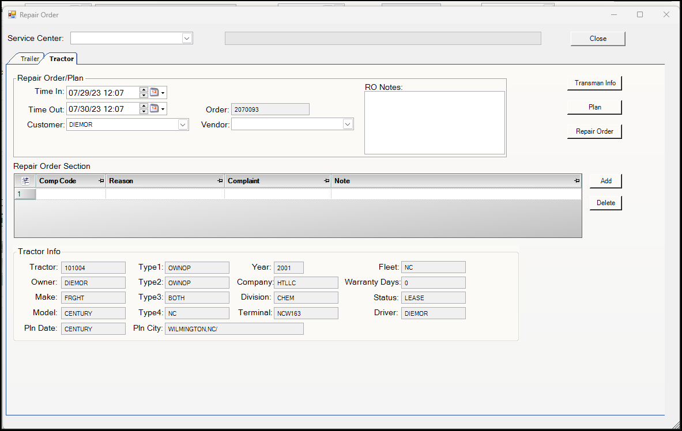Increase Time In using the up spinner

coord(144,90)
